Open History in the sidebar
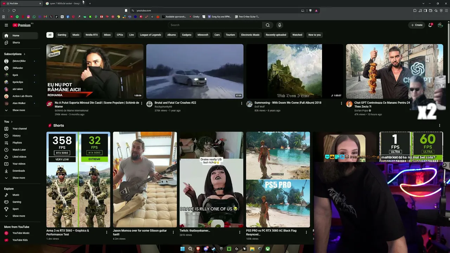The height and width of the screenshot is (253, 450). [x=19, y=136]
